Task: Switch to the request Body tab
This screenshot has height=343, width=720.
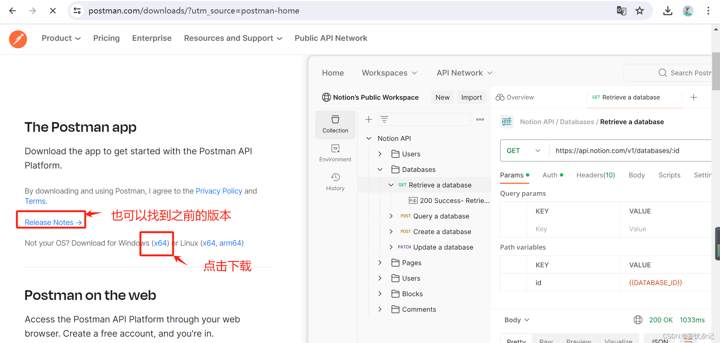Action: pos(637,175)
